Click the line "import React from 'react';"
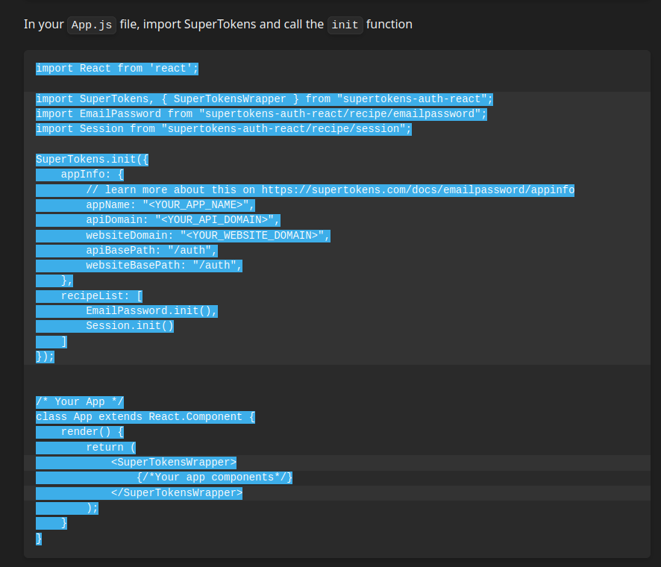Image resolution: width=661 pixels, height=567 pixels. [x=117, y=69]
